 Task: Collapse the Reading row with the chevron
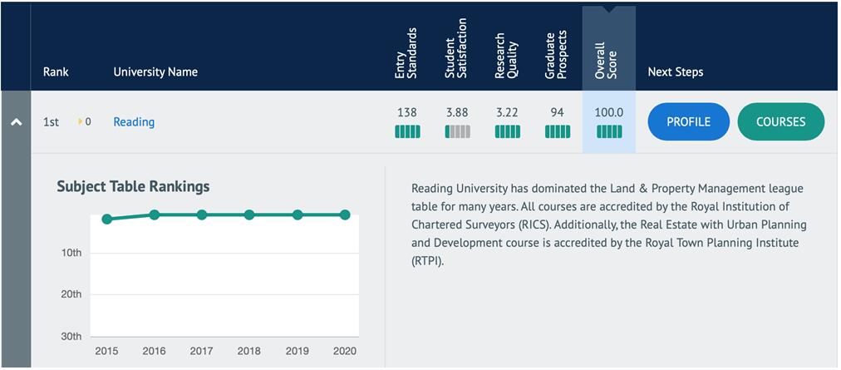pos(15,122)
